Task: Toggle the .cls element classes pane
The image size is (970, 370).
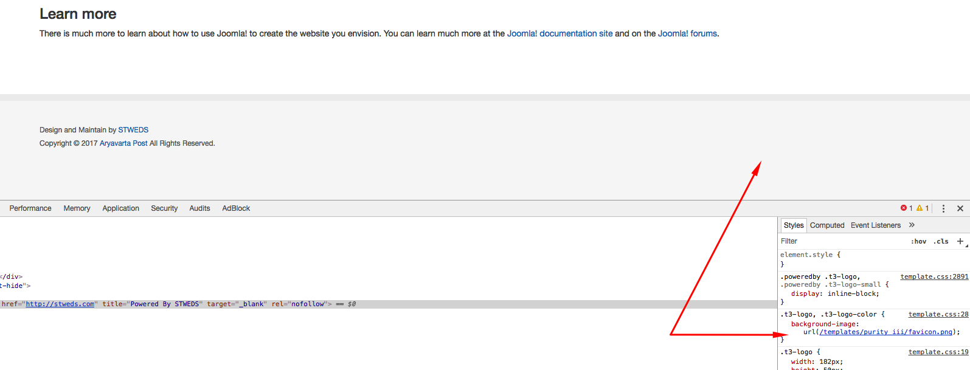Action: (941, 241)
